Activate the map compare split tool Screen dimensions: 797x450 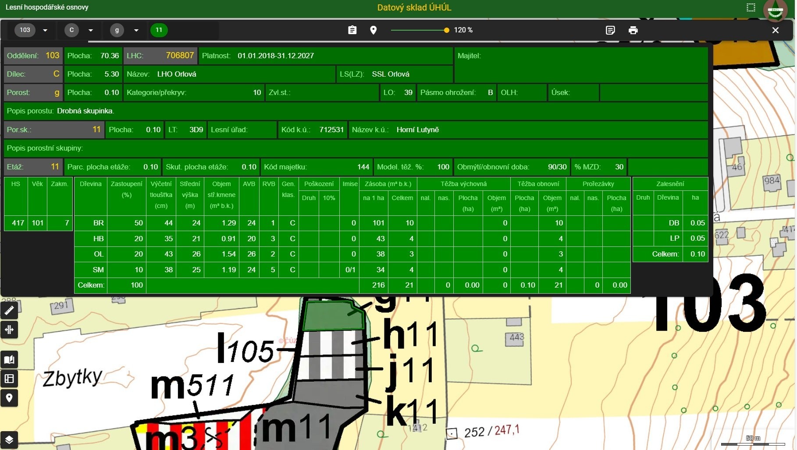(9, 330)
